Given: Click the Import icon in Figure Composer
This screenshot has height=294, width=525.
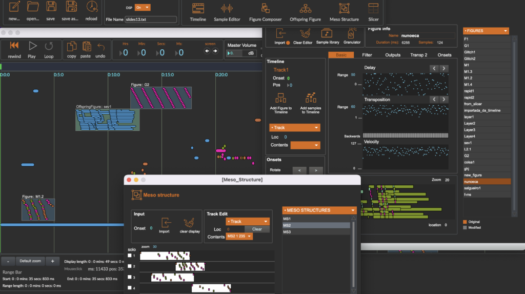Looking at the screenshot, I should coord(280,33).
